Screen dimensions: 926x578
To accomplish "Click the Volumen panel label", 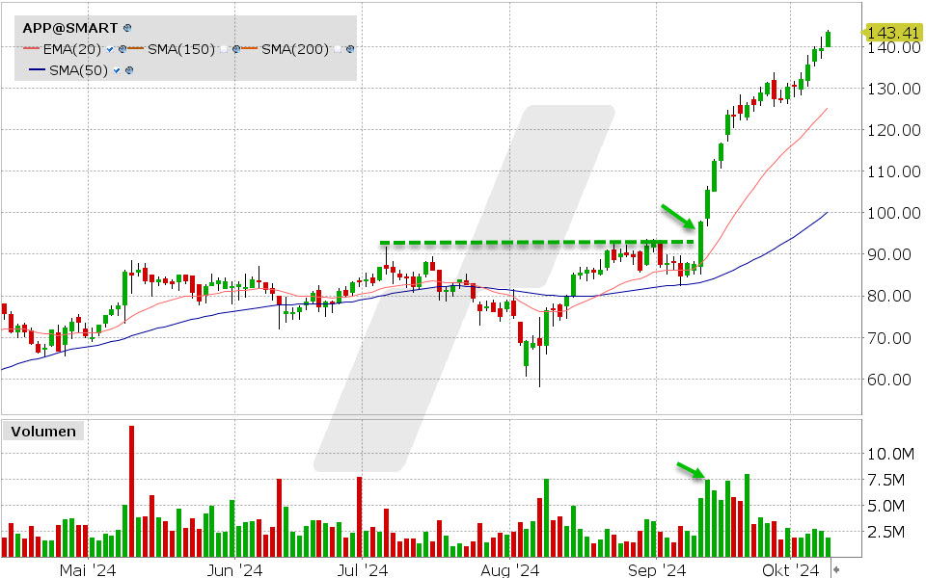I will (43, 432).
